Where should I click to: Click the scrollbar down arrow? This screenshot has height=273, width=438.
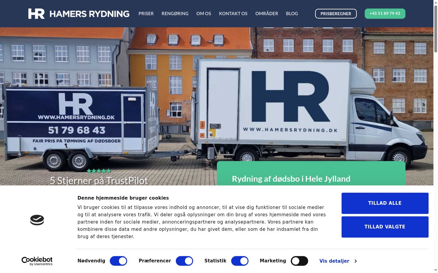pyautogui.click(x=436, y=270)
